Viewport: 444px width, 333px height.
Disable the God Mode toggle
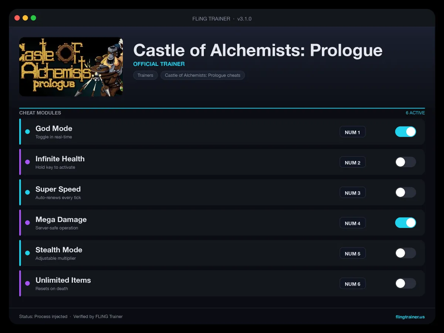406,132
